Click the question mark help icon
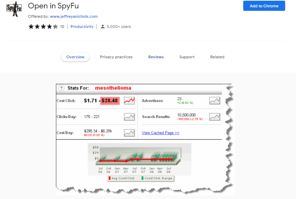This screenshot has height=199, width=296. pos(61,88)
